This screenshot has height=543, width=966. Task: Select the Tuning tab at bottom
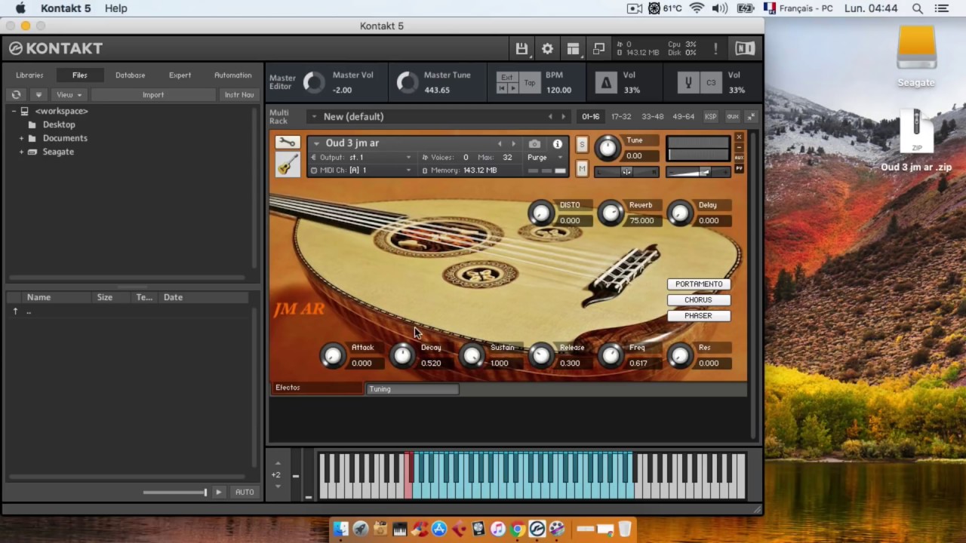[x=412, y=389]
